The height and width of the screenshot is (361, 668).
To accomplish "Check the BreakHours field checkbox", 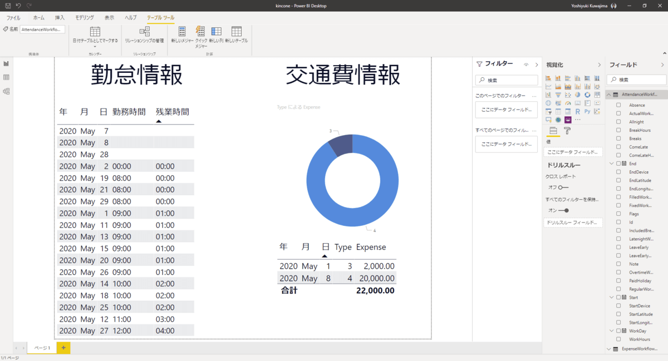I will click(x=618, y=130).
